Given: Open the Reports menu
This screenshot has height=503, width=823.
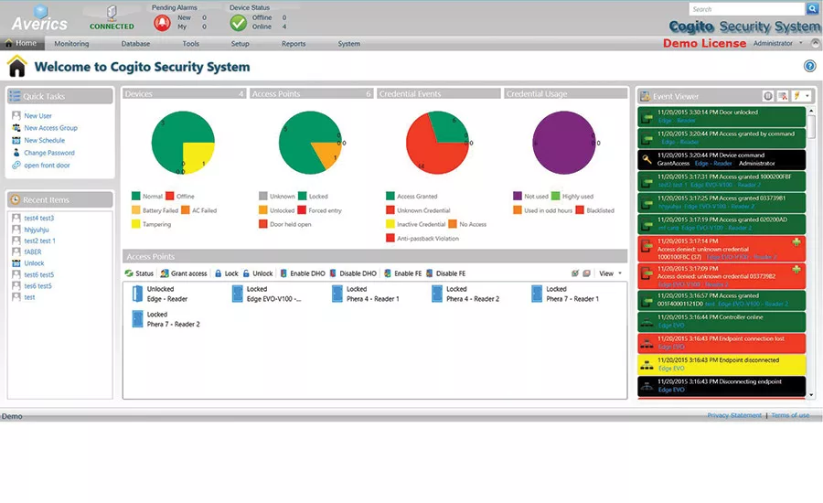Looking at the screenshot, I should point(294,44).
